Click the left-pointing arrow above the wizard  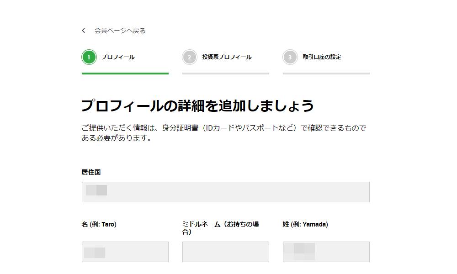(x=83, y=30)
